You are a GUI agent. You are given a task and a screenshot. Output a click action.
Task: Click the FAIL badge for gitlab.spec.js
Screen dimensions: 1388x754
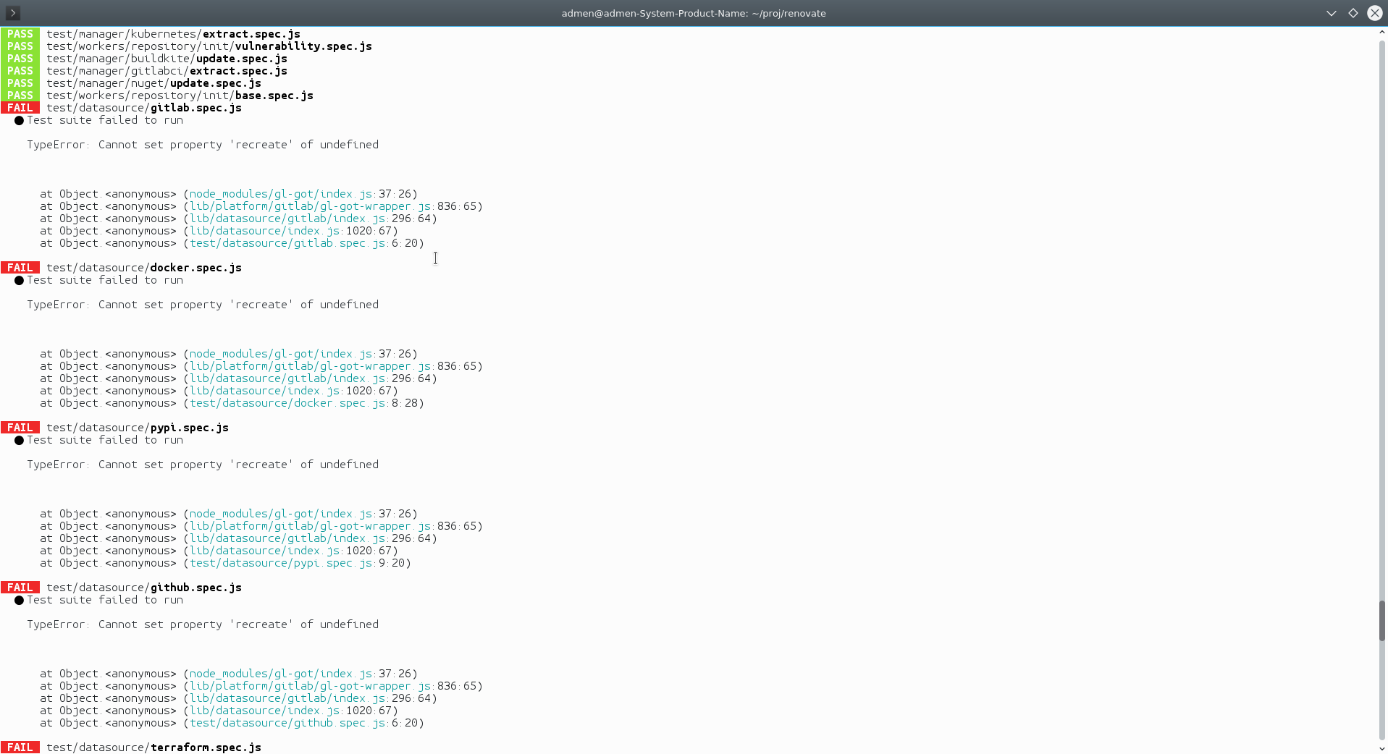pos(20,108)
